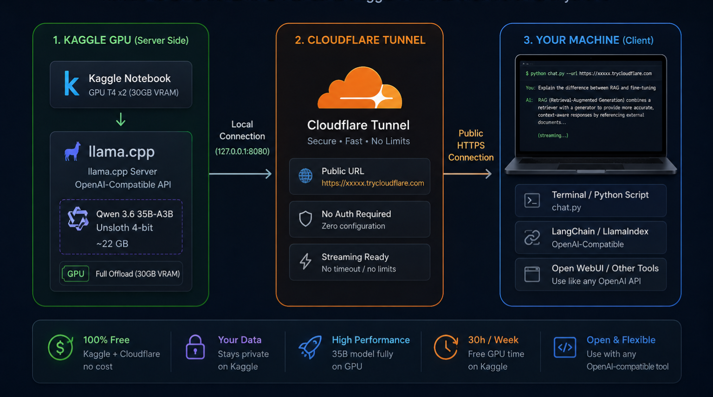Click the window icon beside Open WebUI
713x397 pixels.
[x=532, y=274]
